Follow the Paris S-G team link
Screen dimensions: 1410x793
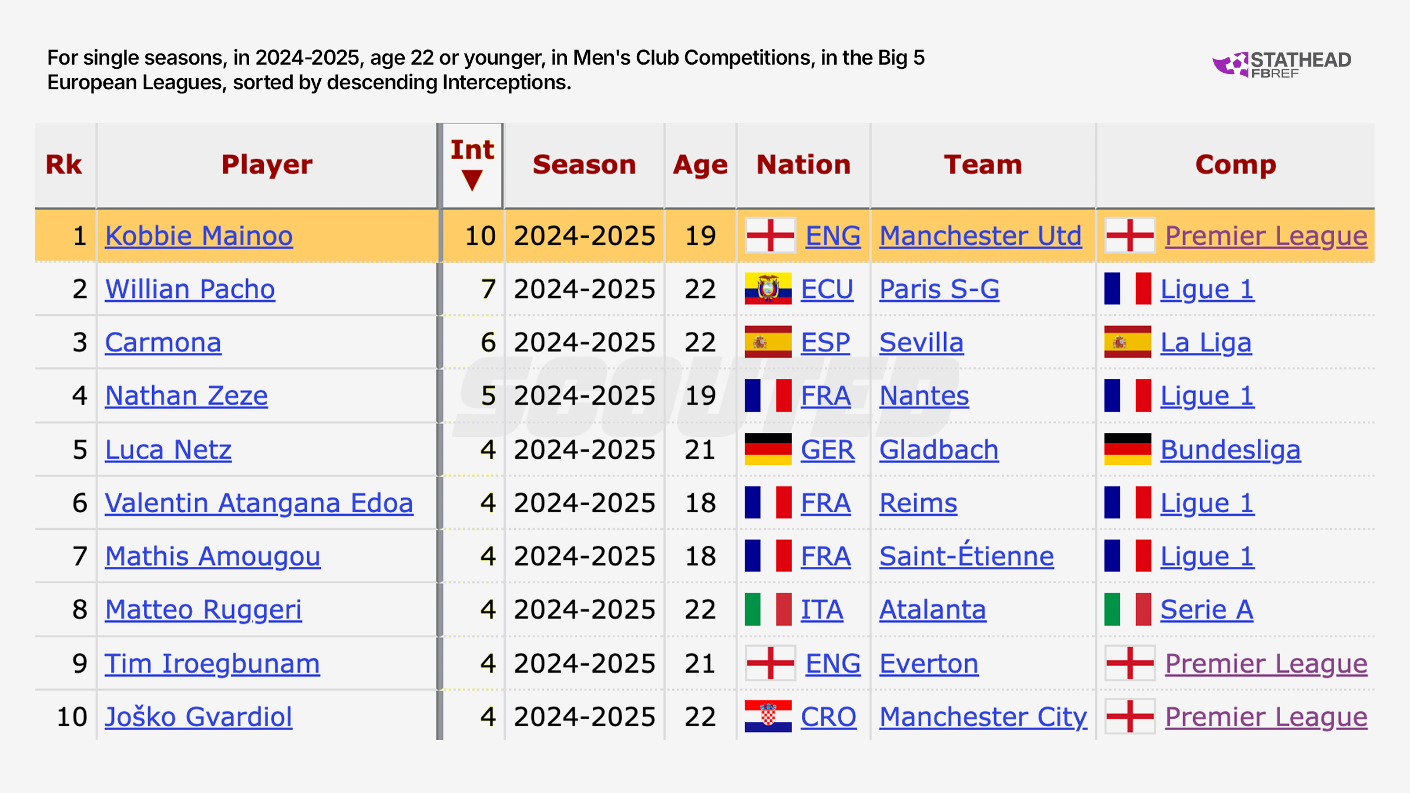(x=939, y=290)
